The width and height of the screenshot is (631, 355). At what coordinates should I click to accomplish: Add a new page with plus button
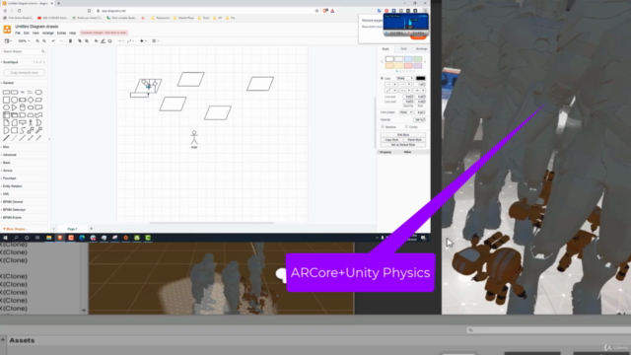pyautogui.click(x=91, y=229)
